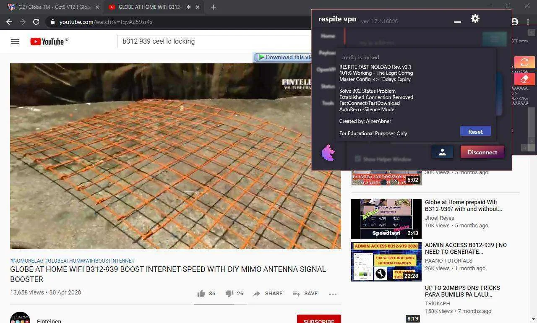Viewport: 537px width, 323px height.
Task: Open "ADMIN ACCESS B312-939 | NO NEED TO GENERATE" title
Action: click(x=466, y=248)
